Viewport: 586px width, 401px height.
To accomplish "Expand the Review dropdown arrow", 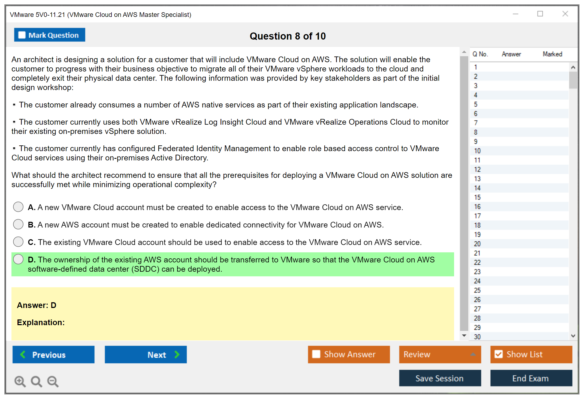I will (x=473, y=354).
